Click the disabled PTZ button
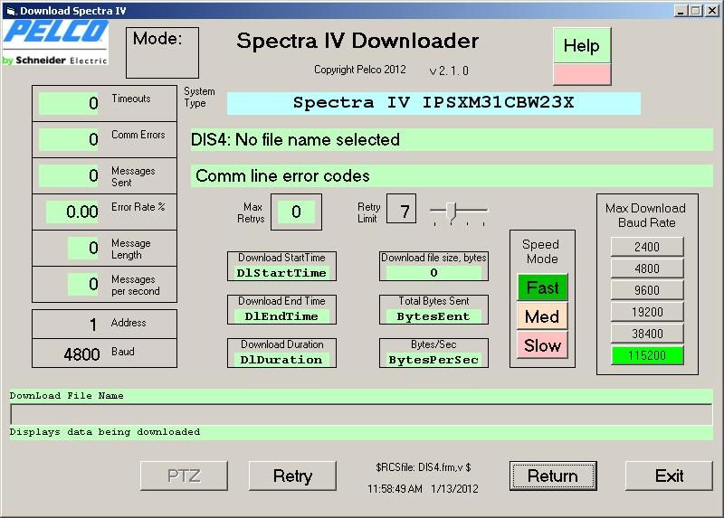The image size is (724, 518). [184, 476]
